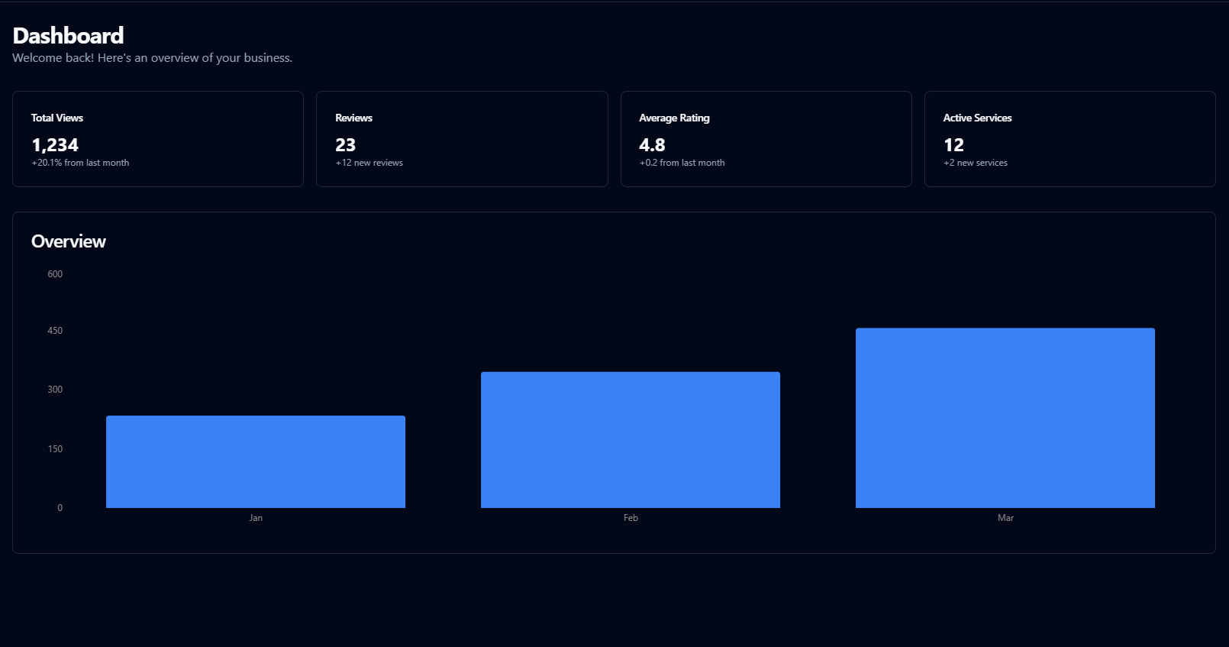The image size is (1229, 647).
Task: Click the Dashboard heading
Action: (68, 36)
